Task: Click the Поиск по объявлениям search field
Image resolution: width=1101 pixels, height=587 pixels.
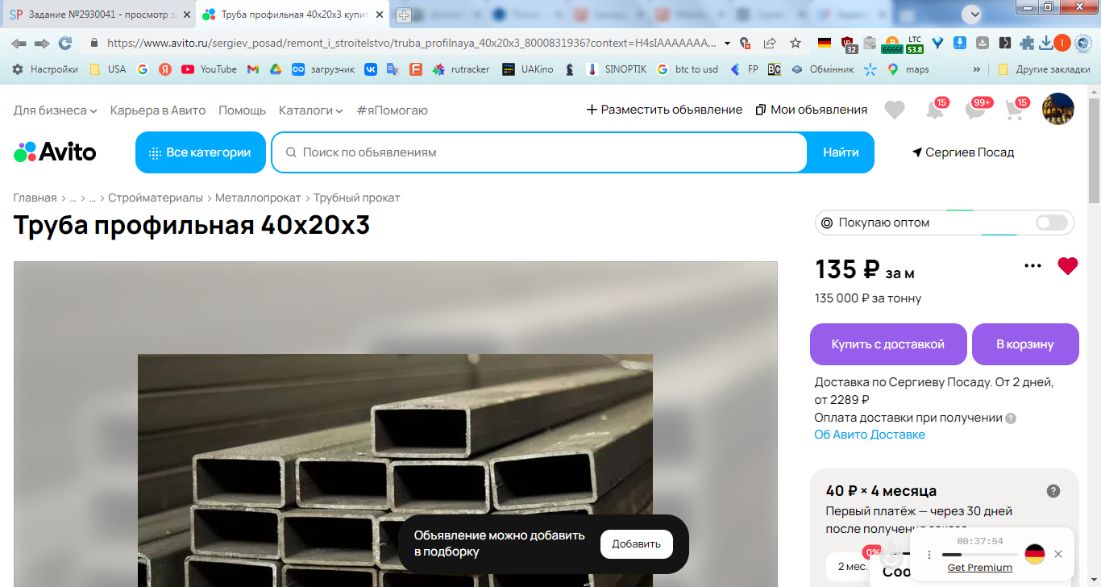Action: (x=540, y=152)
